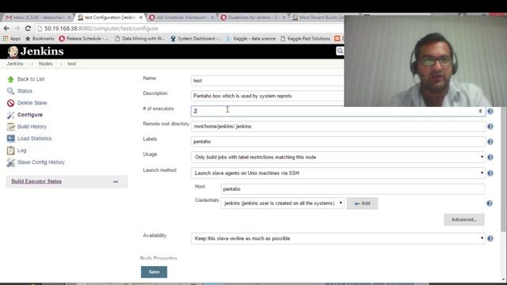Click the Build History notepad icon
Image resolution: width=507 pixels, height=285 pixels.
[x=10, y=127]
